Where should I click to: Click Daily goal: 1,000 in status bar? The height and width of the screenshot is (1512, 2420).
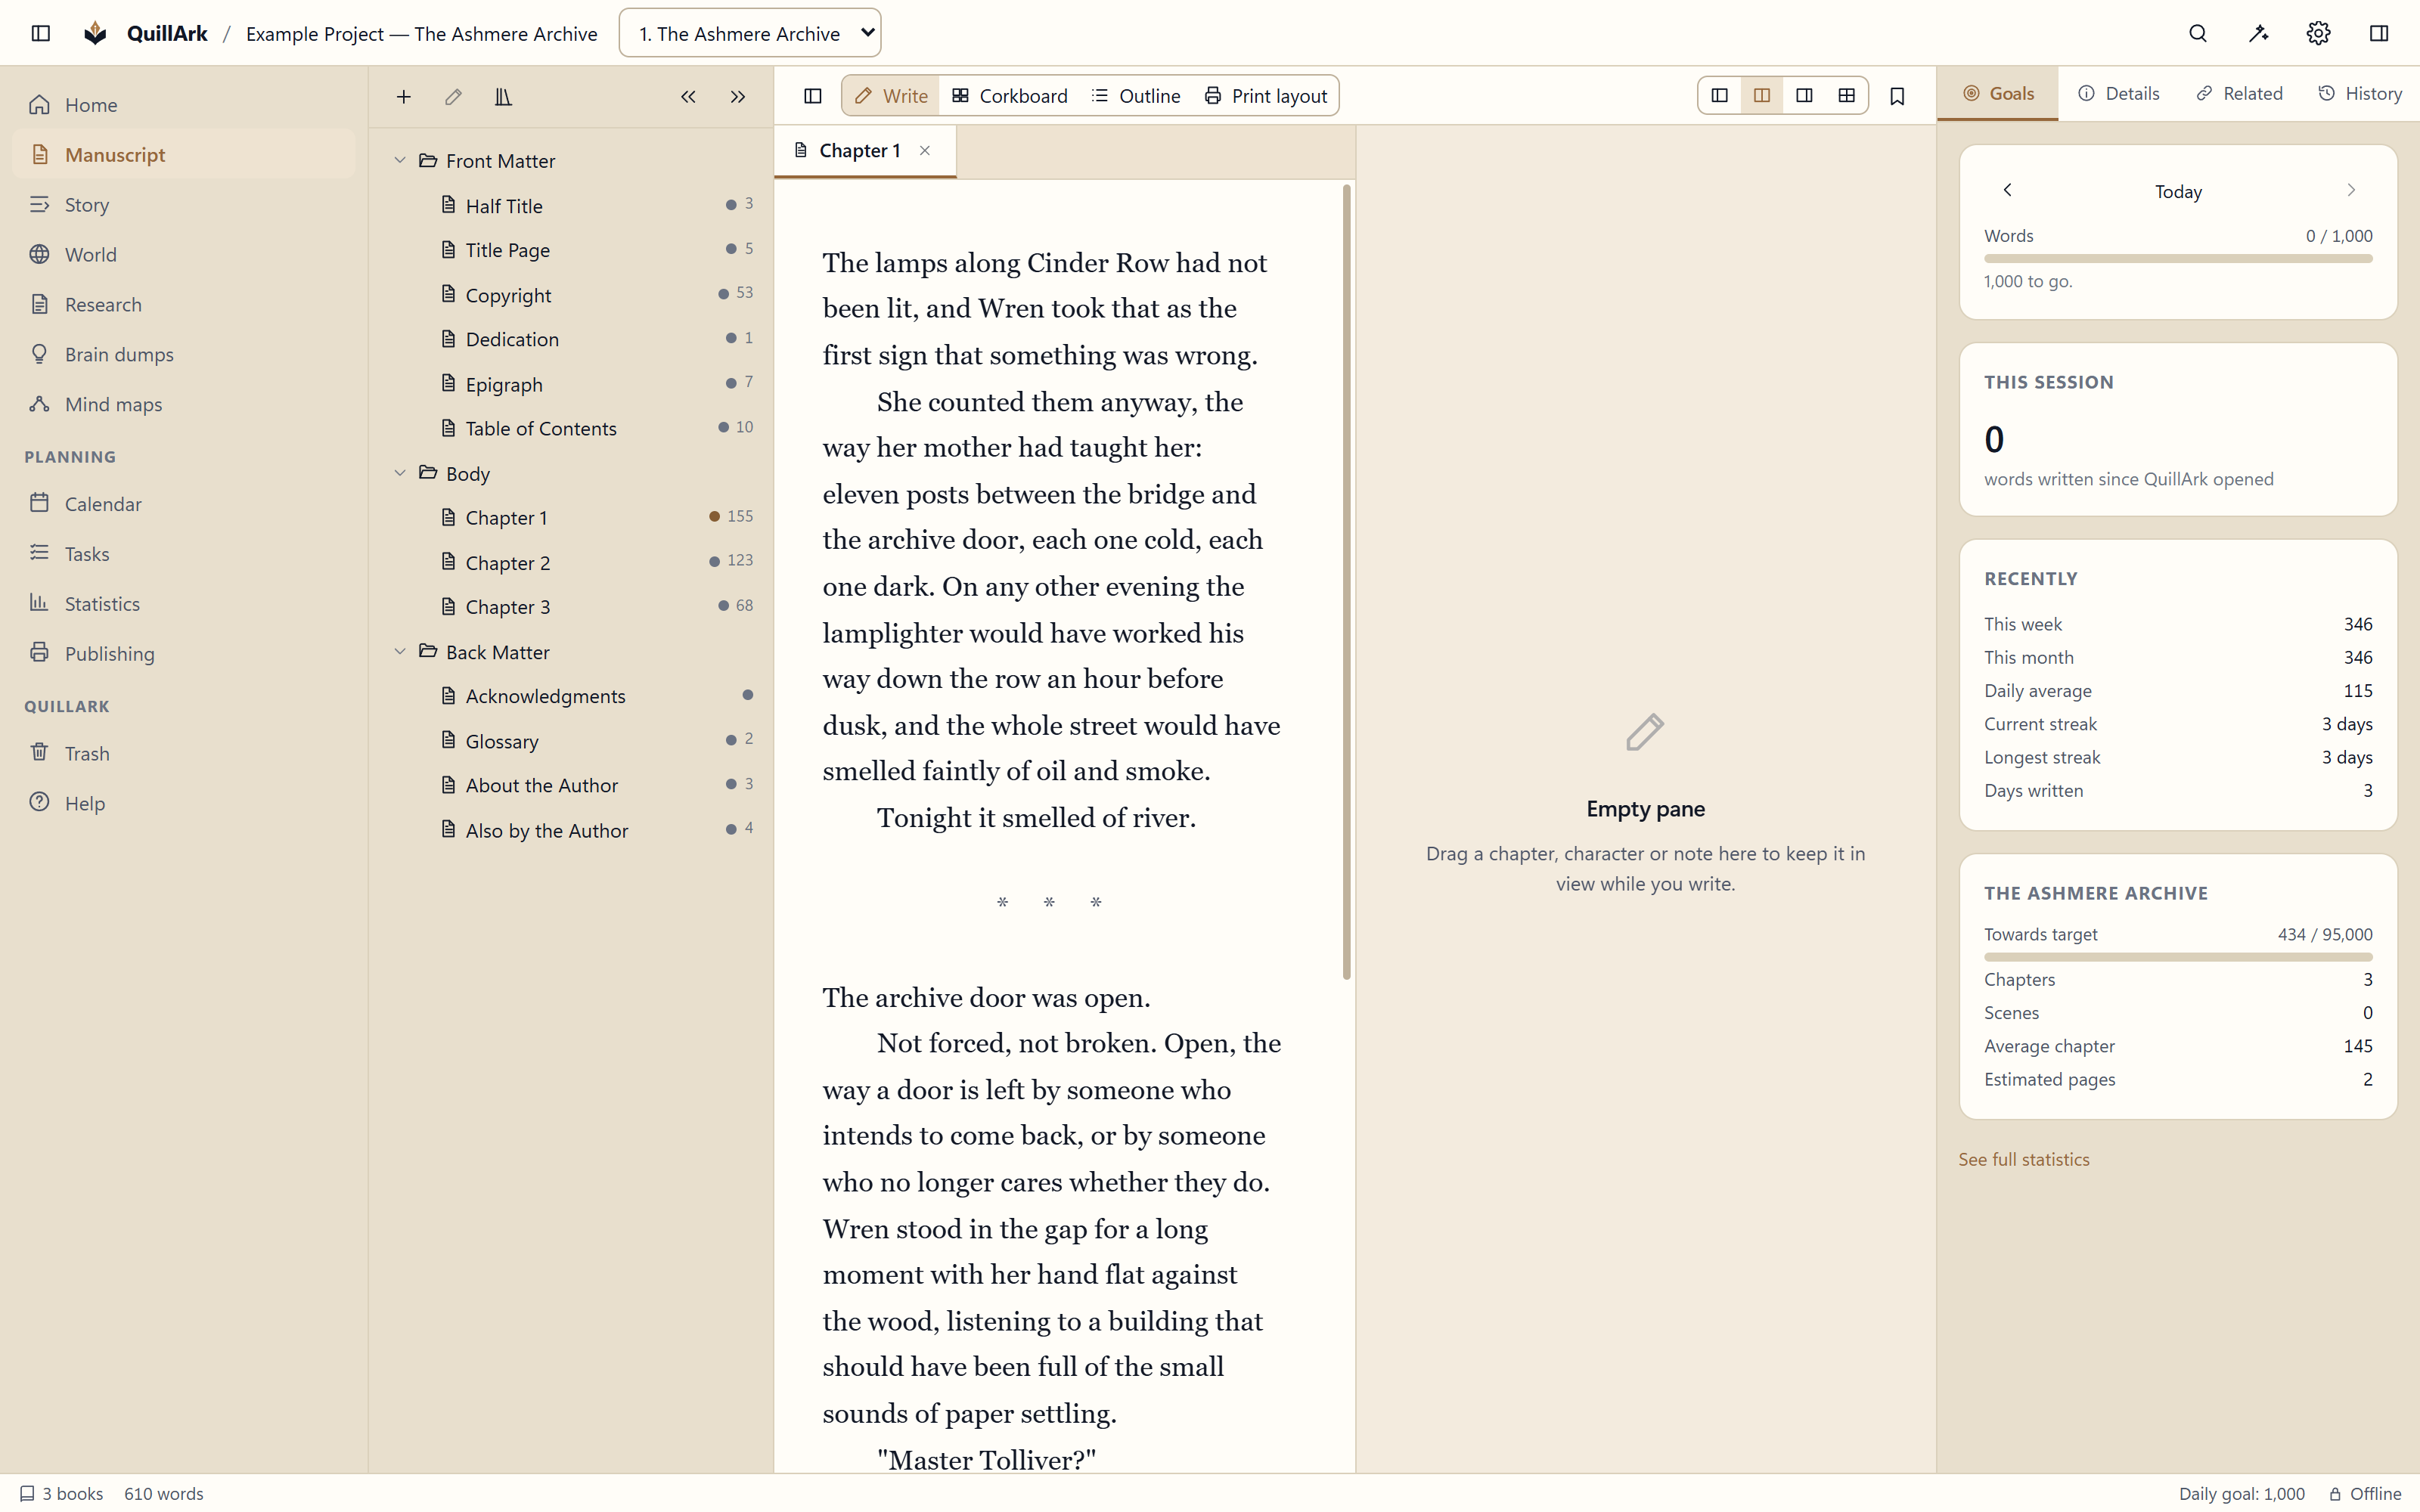(2241, 1493)
